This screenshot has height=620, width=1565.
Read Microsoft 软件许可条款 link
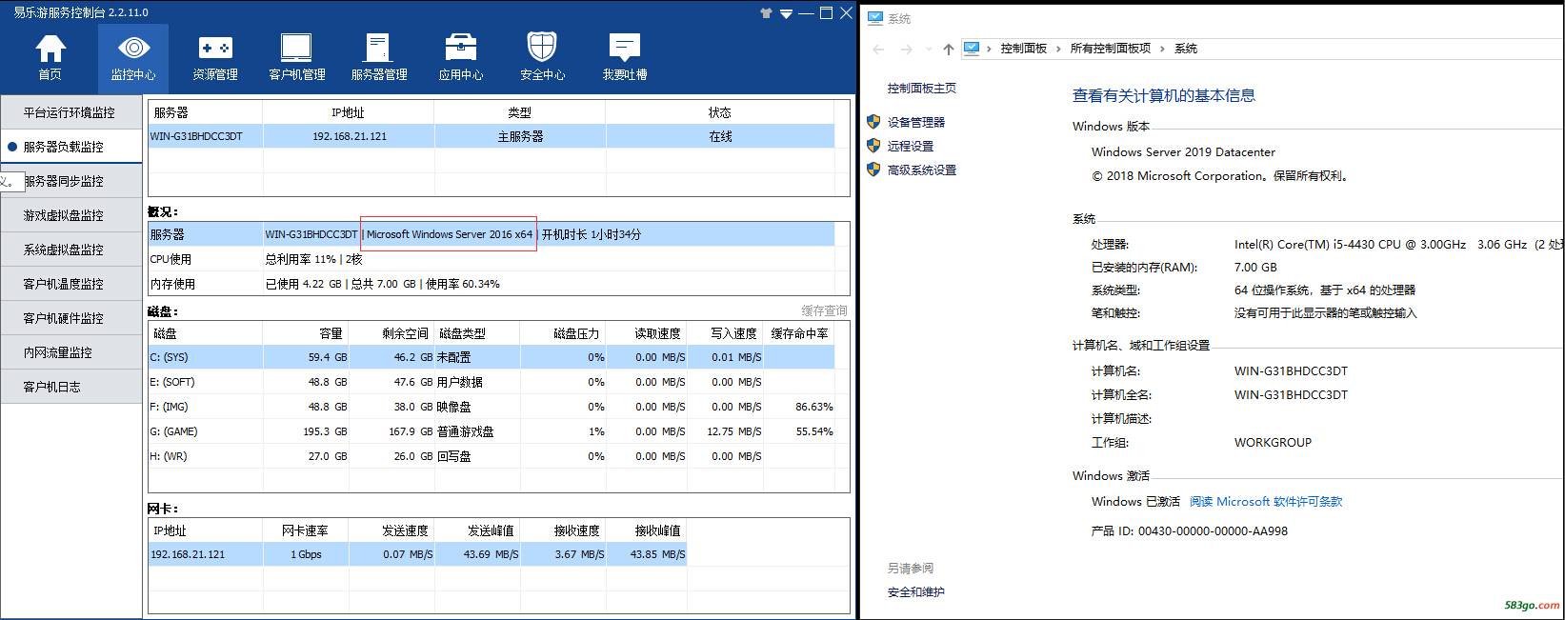tap(1266, 502)
